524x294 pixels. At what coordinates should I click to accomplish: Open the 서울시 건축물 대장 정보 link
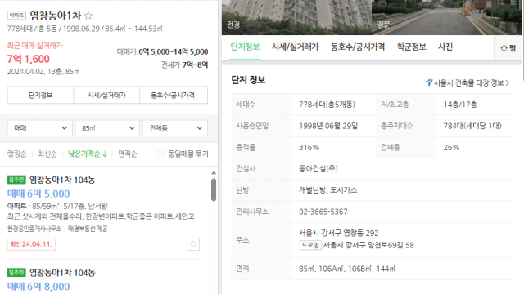point(468,82)
